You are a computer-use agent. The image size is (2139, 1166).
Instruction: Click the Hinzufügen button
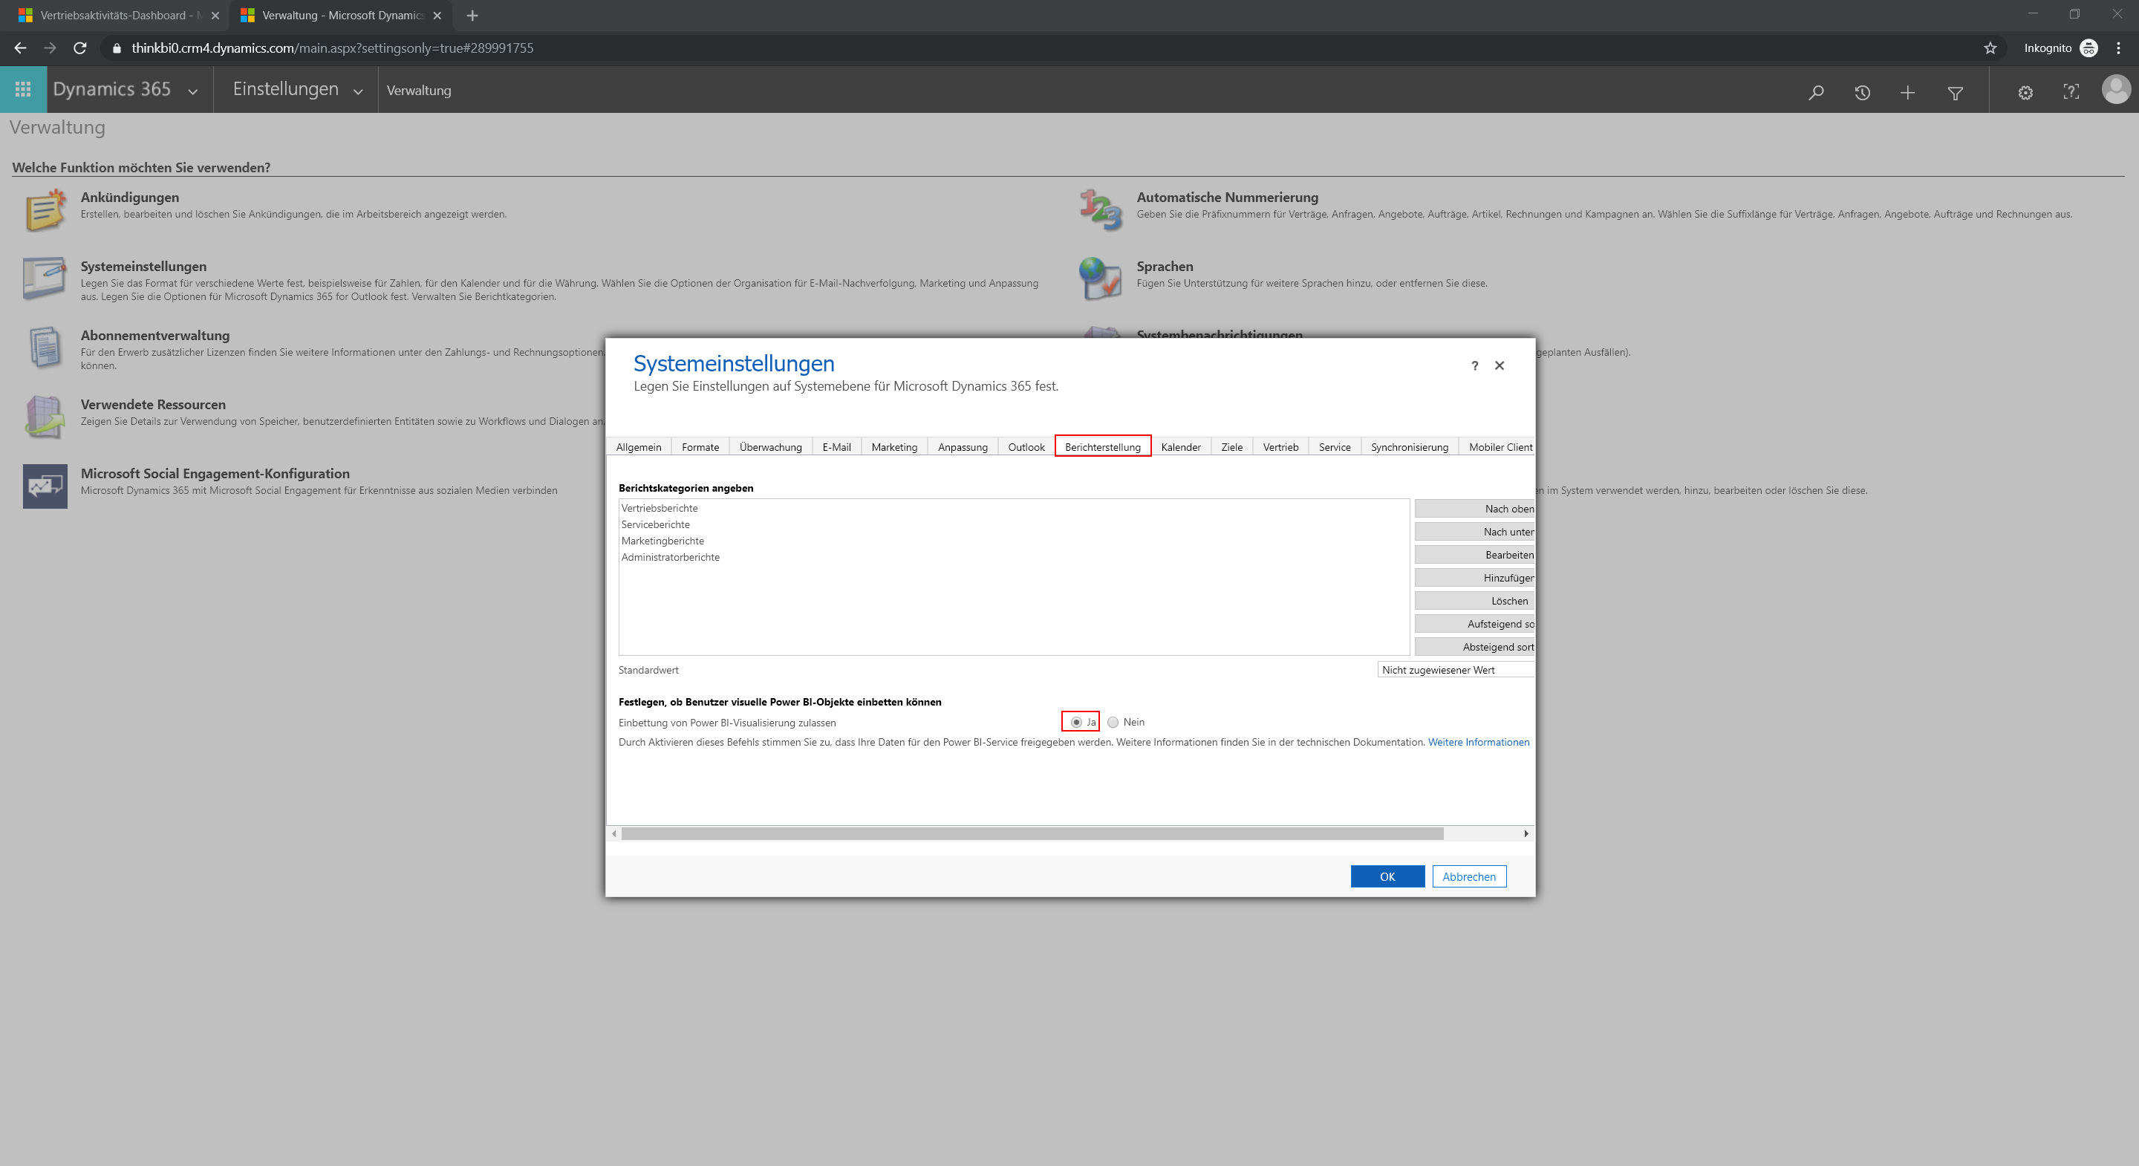tap(1475, 578)
